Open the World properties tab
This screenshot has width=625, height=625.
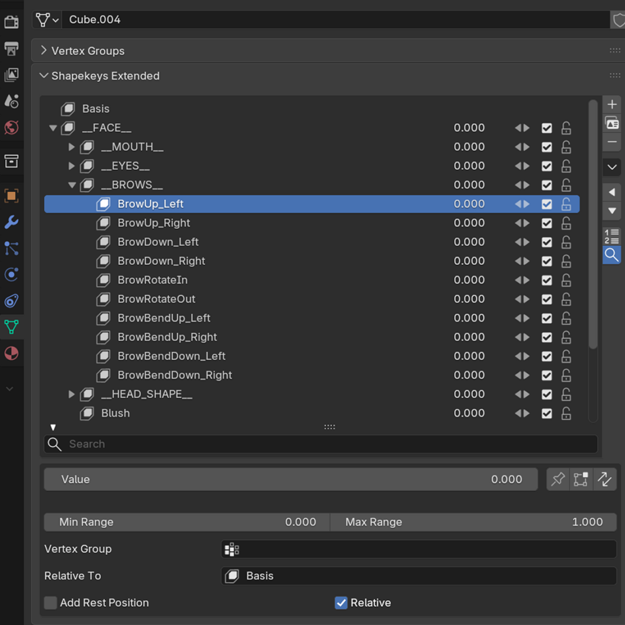pos(12,127)
